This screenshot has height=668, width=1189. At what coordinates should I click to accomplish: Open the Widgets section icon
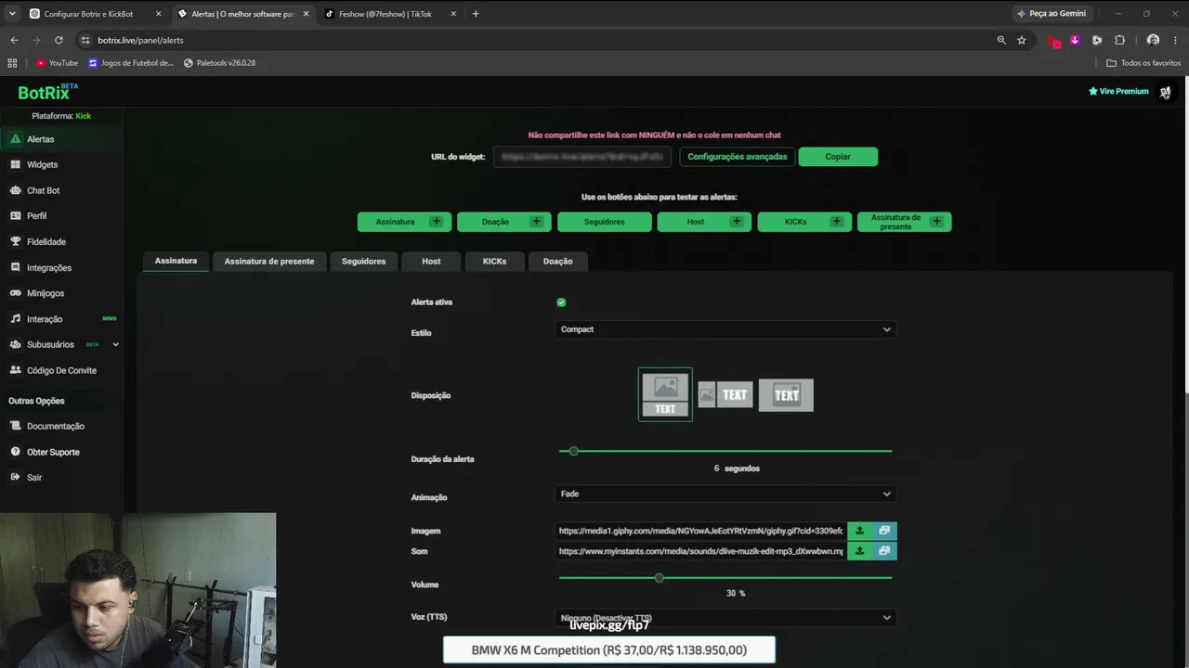click(15, 164)
